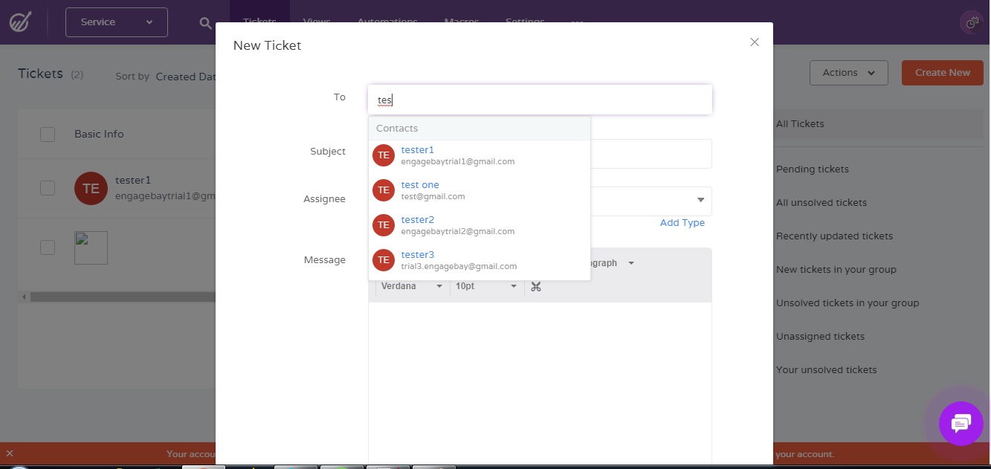Expand the Actions dropdown

coord(848,73)
